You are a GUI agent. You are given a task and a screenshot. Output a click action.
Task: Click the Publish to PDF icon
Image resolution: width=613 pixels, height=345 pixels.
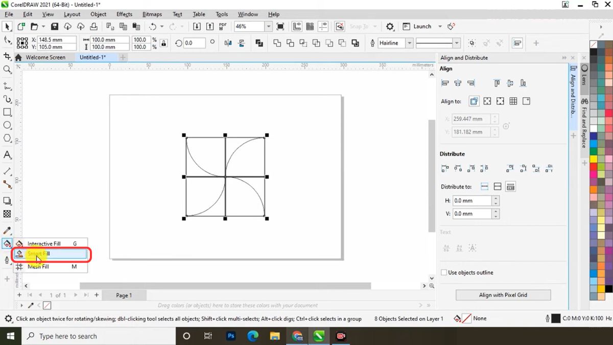click(223, 26)
